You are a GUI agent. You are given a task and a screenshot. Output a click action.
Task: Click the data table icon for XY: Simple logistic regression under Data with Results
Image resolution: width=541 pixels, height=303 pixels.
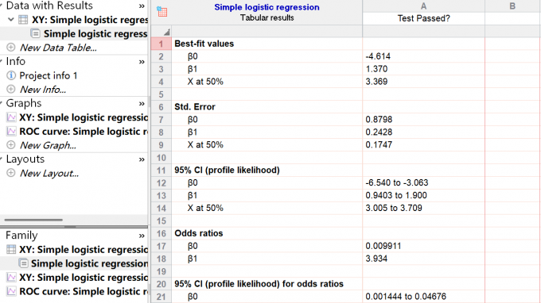click(23, 20)
